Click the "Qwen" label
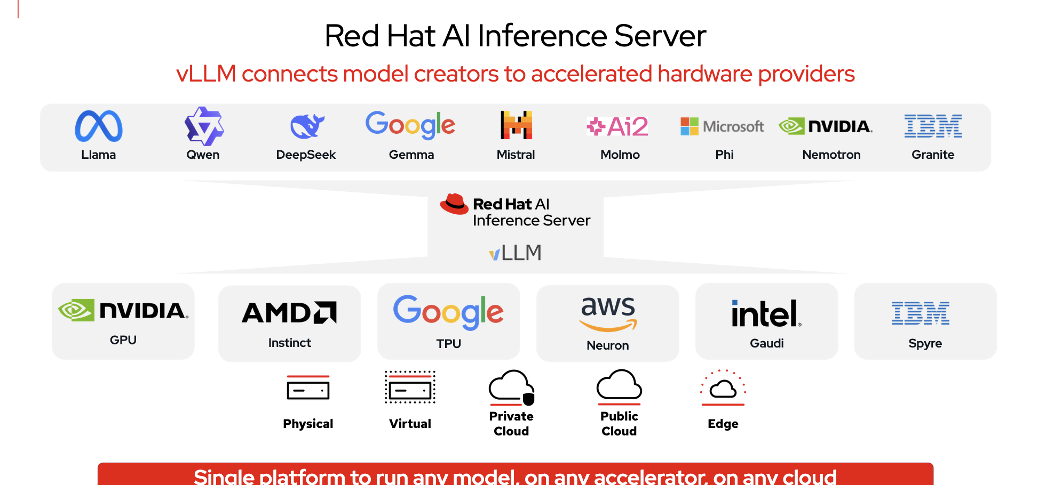The height and width of the screenshot is (485, 1046). pyautogui.click(x=203, y=155)
